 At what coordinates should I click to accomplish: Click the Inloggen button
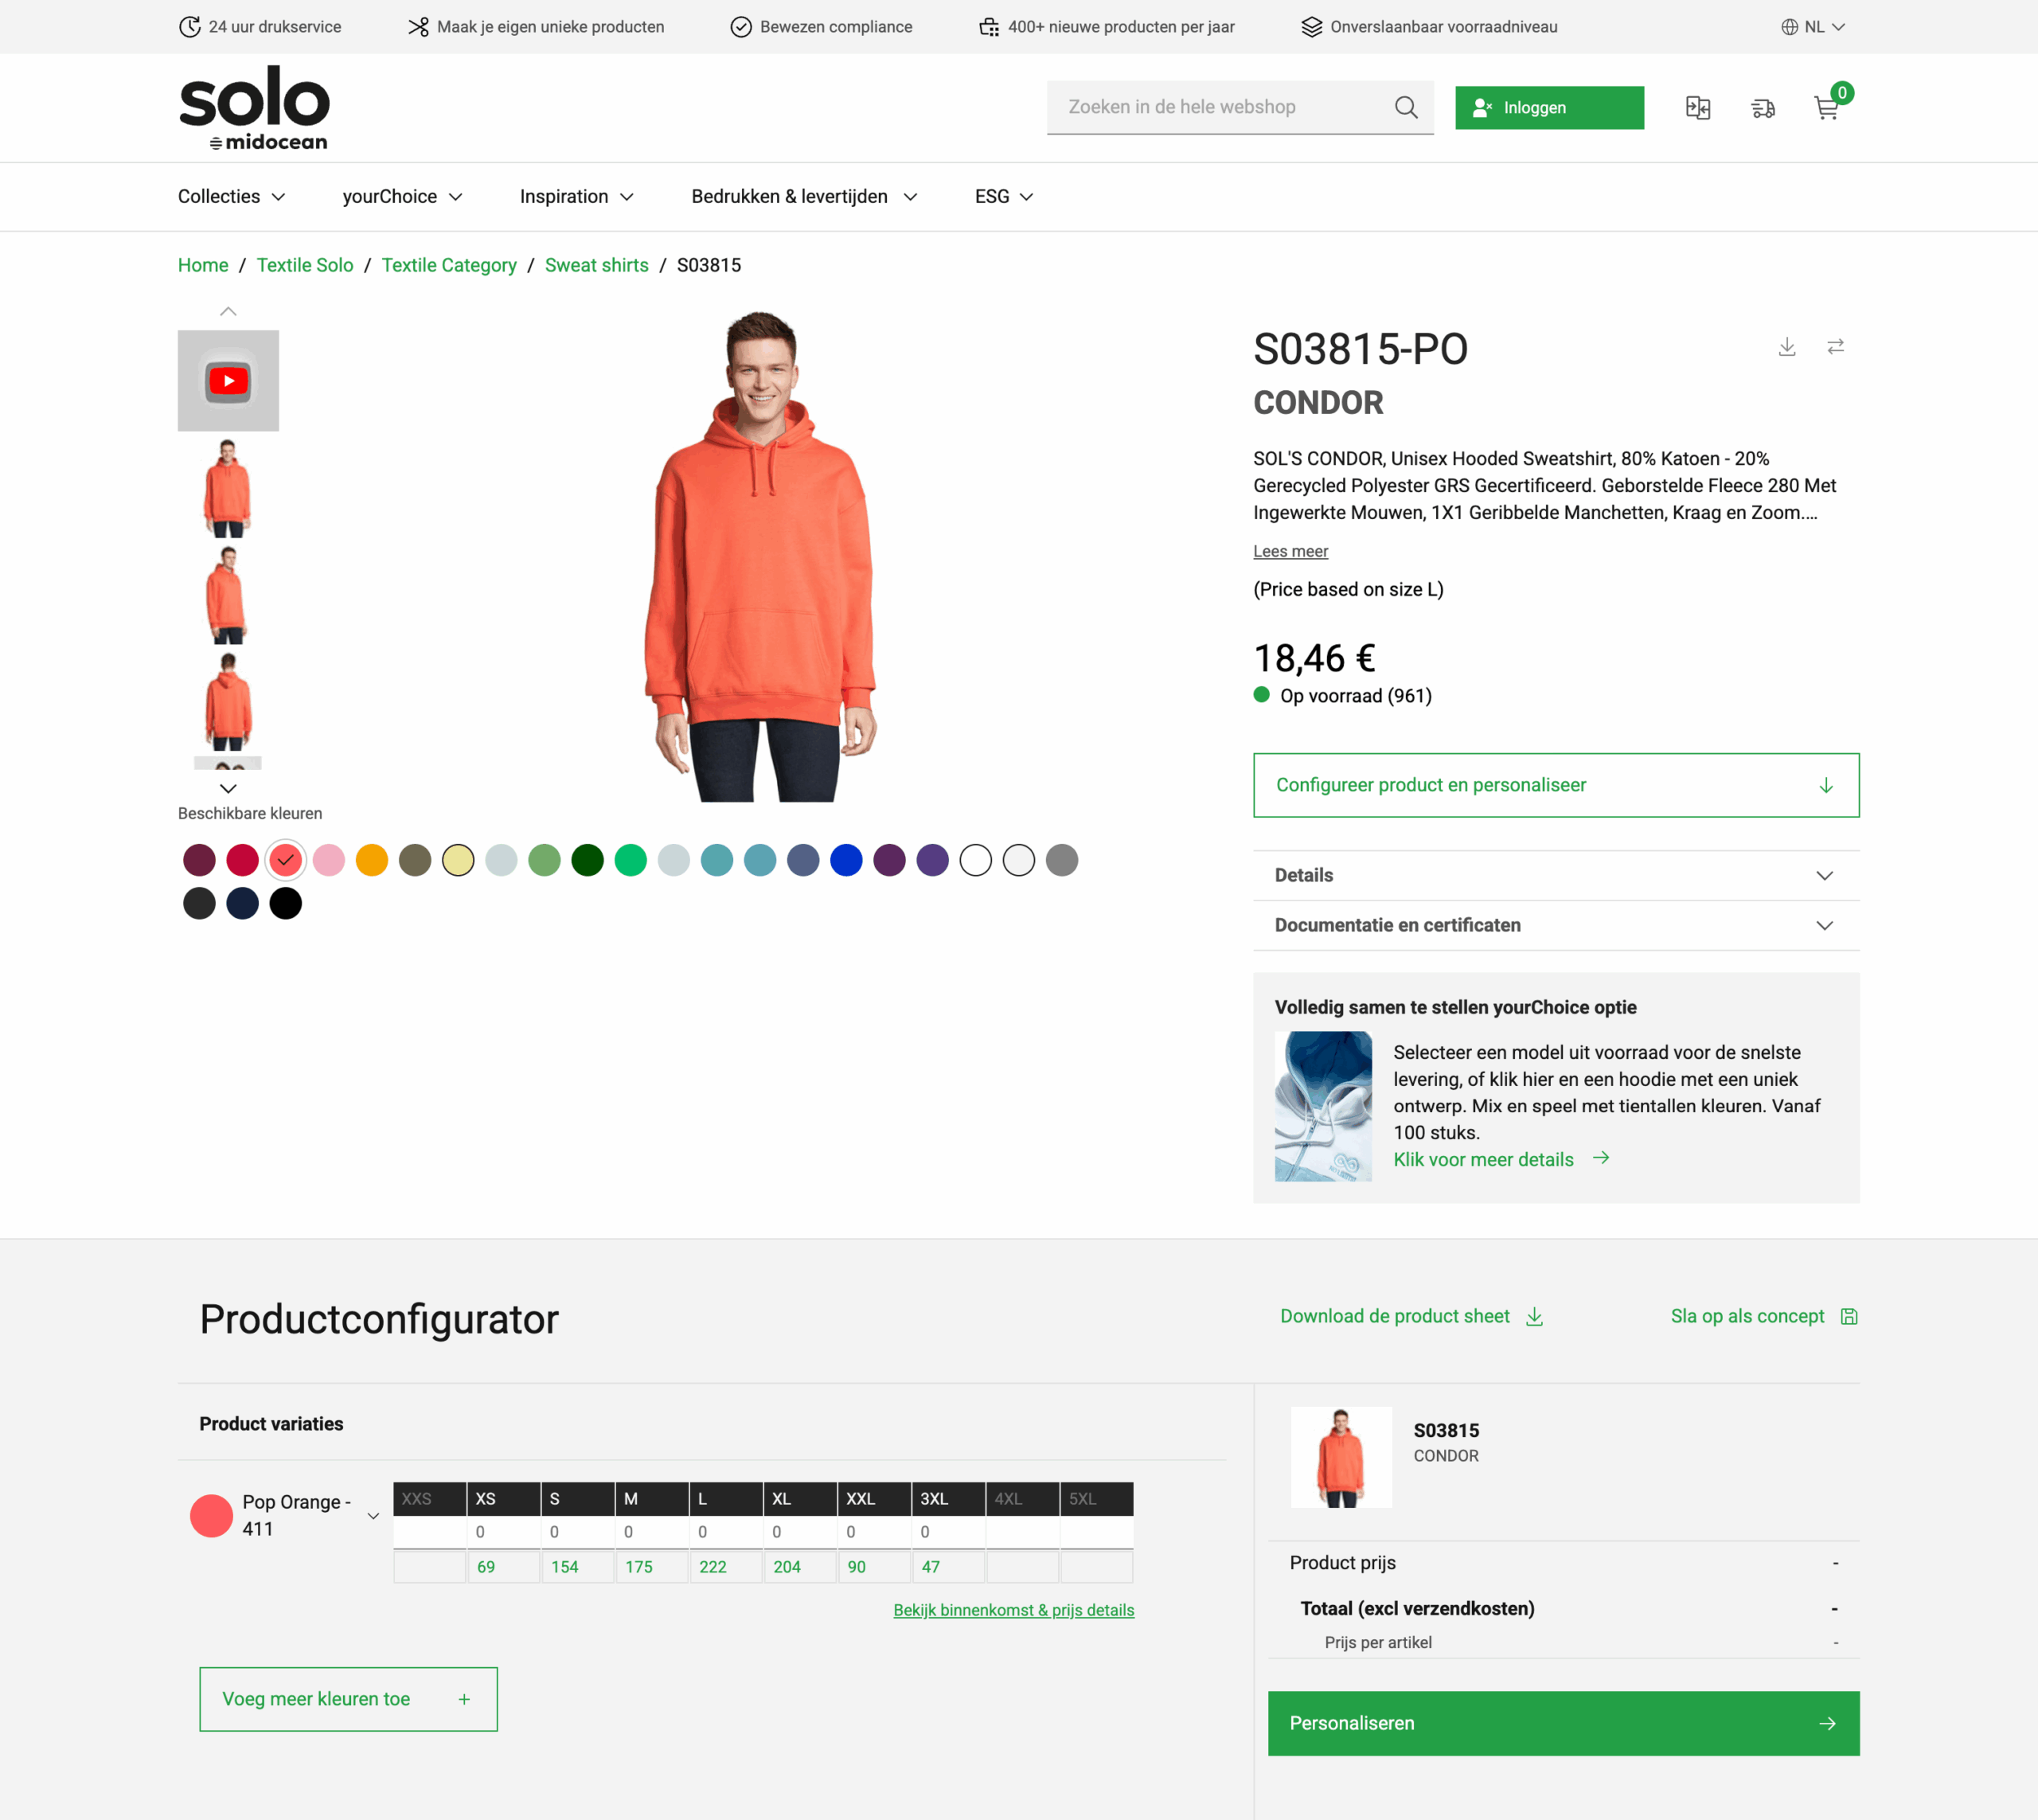tap(1549, 108)
